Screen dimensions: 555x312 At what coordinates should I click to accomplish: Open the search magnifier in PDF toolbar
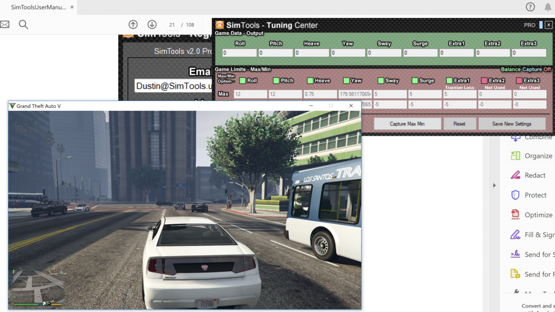(x=23, y=24)
